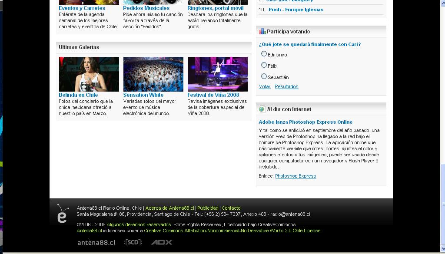Open the Eventos y Carretes section
Screen dimensions: 445x254
click(82, 8)
